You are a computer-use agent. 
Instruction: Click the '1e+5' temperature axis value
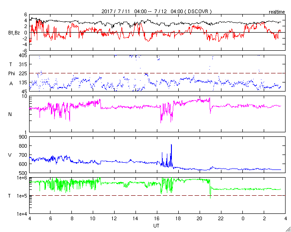coord(22,196)
